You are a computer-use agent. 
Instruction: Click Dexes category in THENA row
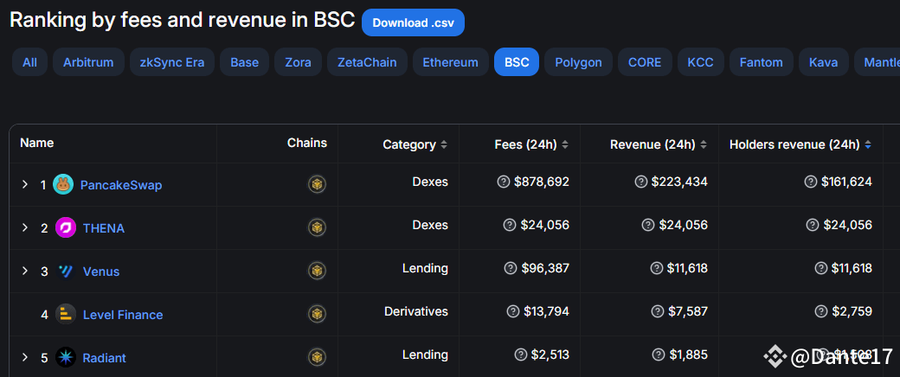[x=430, y=225]
